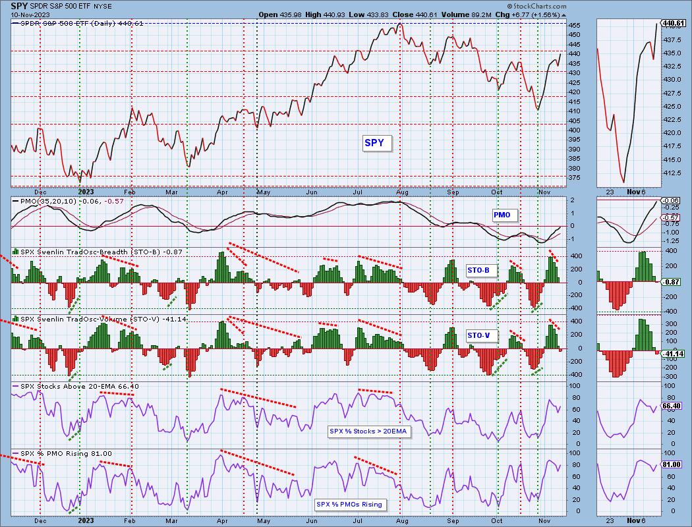Click the SPX Stocks Above 20-EMA legend
The image size is (692, 527).
point(76,386)
